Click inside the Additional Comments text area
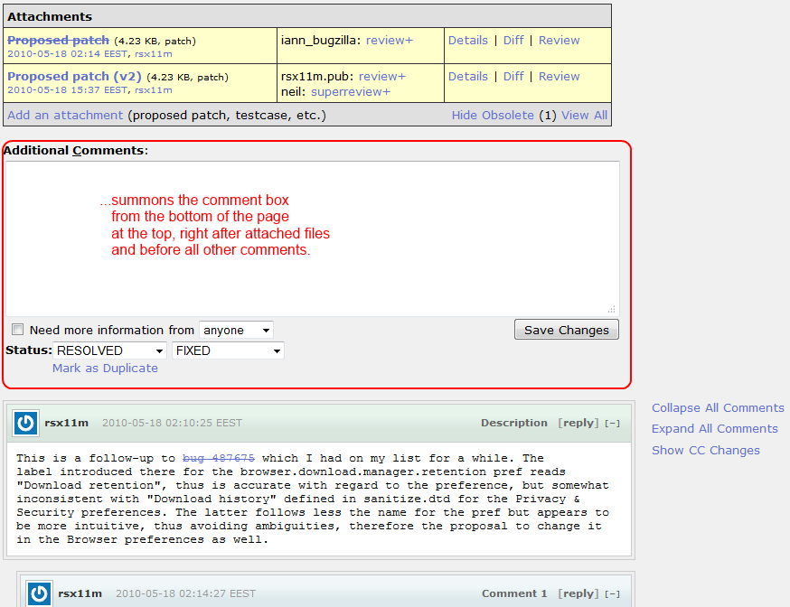The height and width of the screenshot is (607, 790). pos(313,238)
